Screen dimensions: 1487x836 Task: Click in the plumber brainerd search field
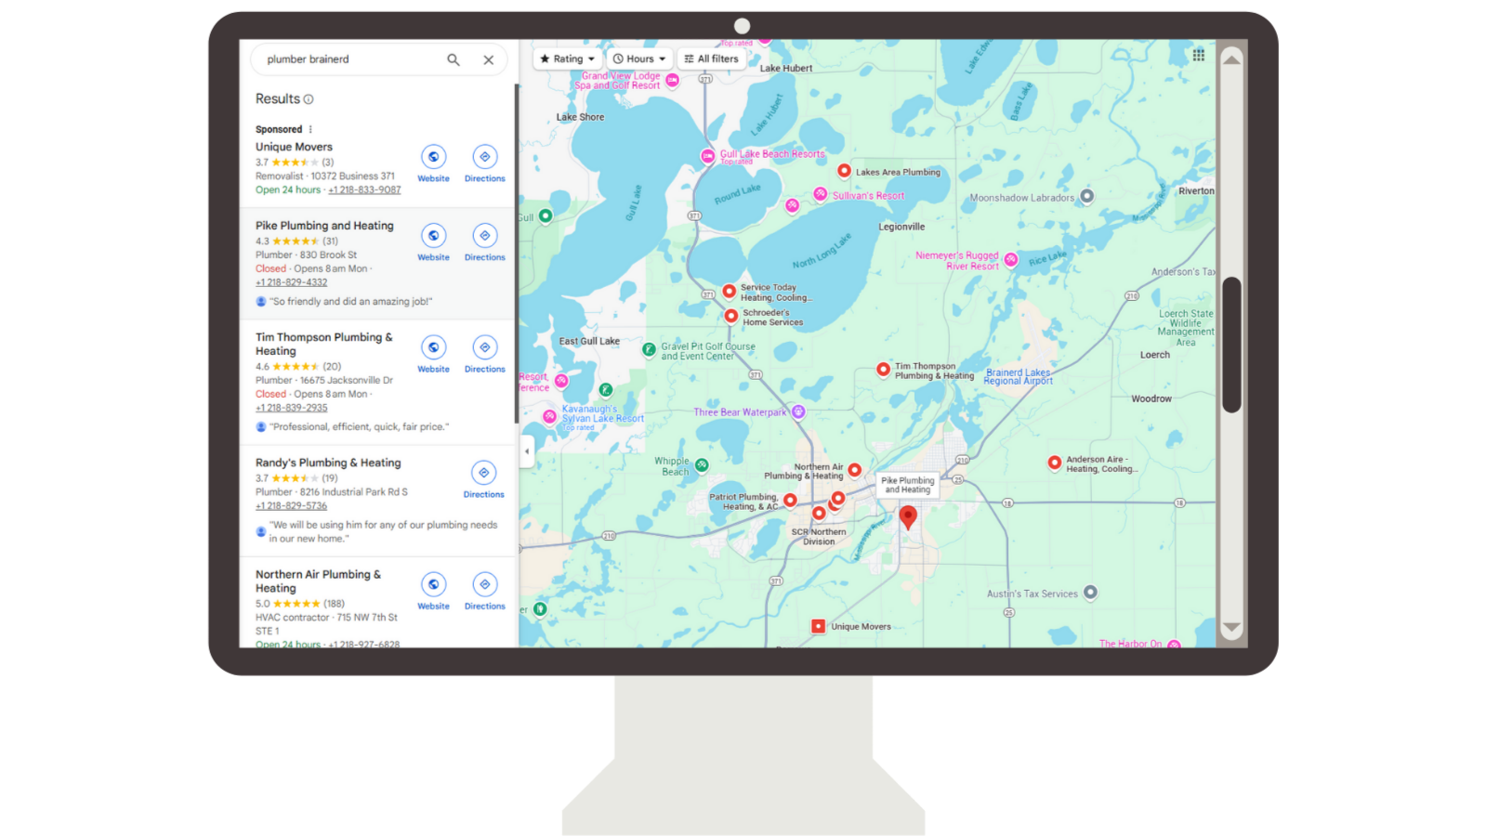click(349, 59)
